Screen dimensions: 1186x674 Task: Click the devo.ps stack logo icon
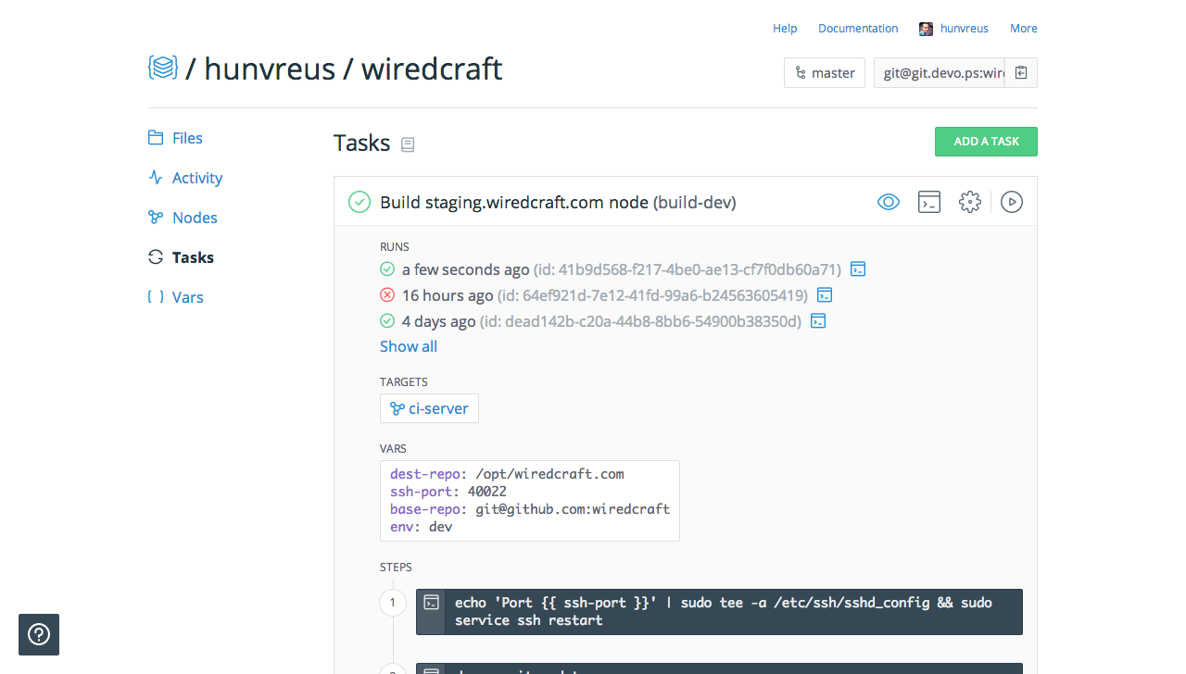click(163, 68)
